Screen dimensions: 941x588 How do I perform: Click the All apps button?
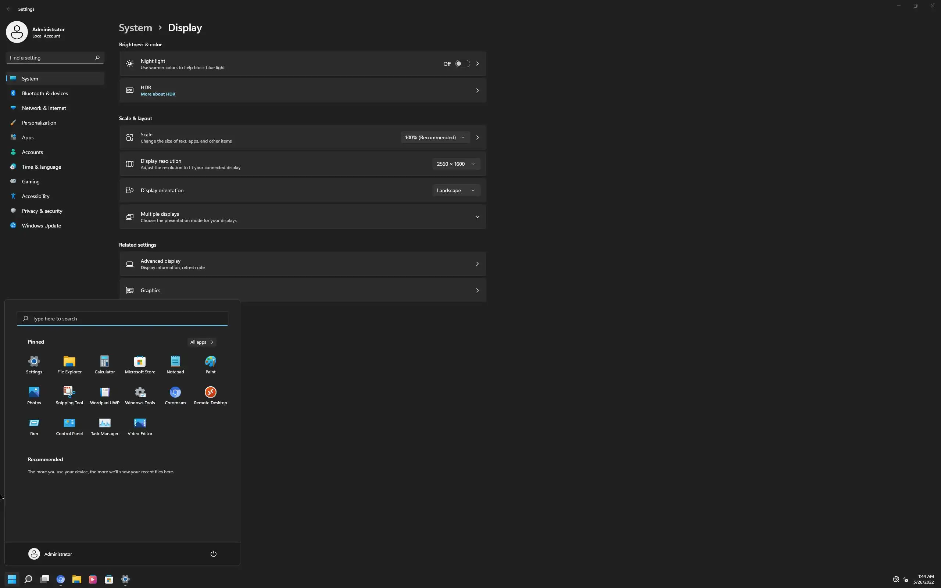201,342
